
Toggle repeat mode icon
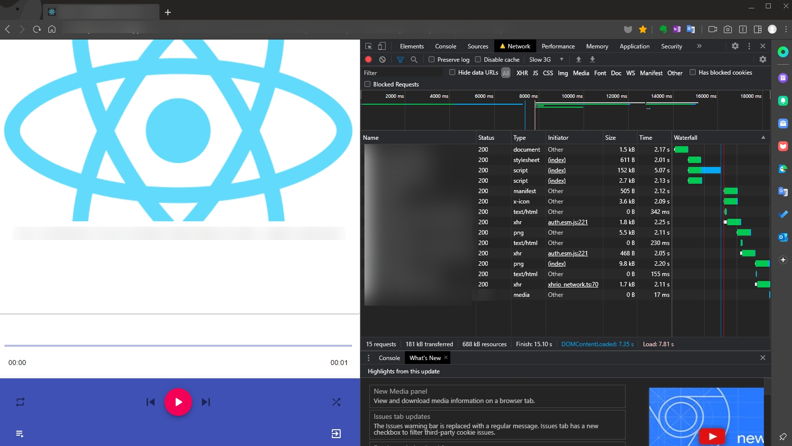pyautogui.click(x=20, y=402)
